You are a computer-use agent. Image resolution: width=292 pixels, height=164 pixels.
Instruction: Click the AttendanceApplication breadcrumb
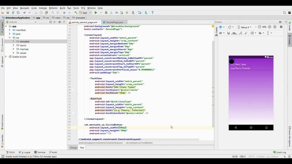point(16,18)
